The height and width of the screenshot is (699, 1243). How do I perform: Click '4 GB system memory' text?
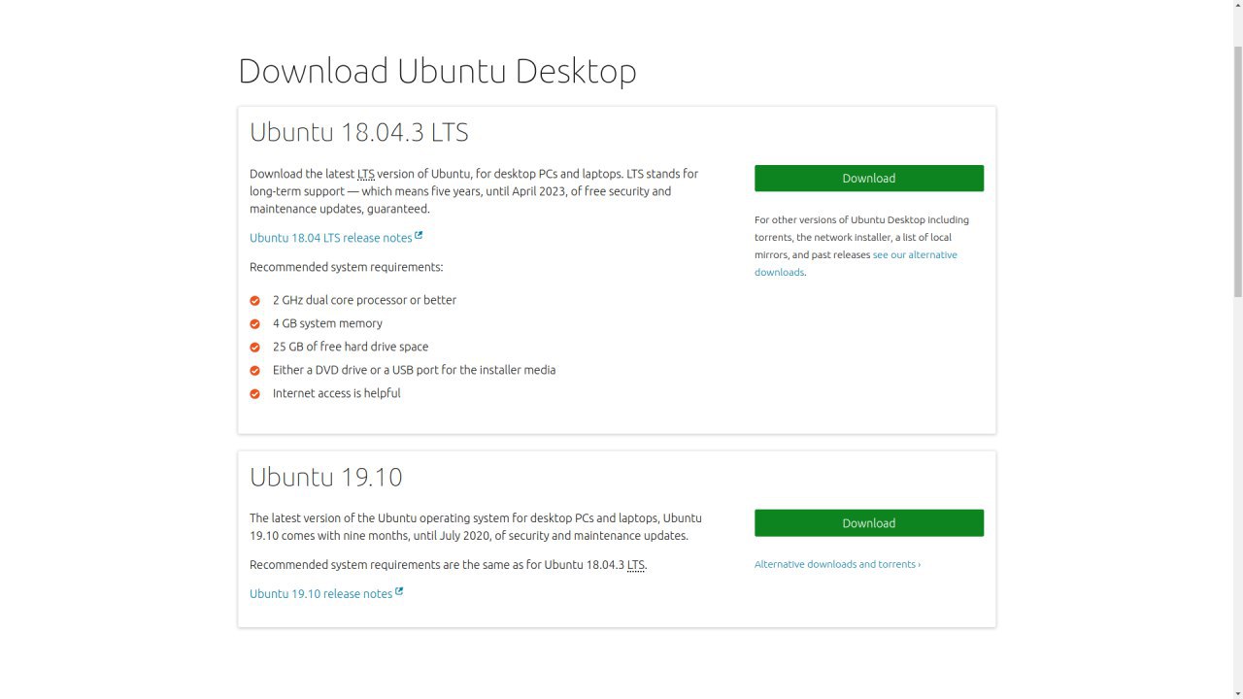click(327, 323)
